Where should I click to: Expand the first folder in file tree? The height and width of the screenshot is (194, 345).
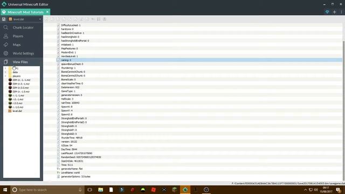5,68
